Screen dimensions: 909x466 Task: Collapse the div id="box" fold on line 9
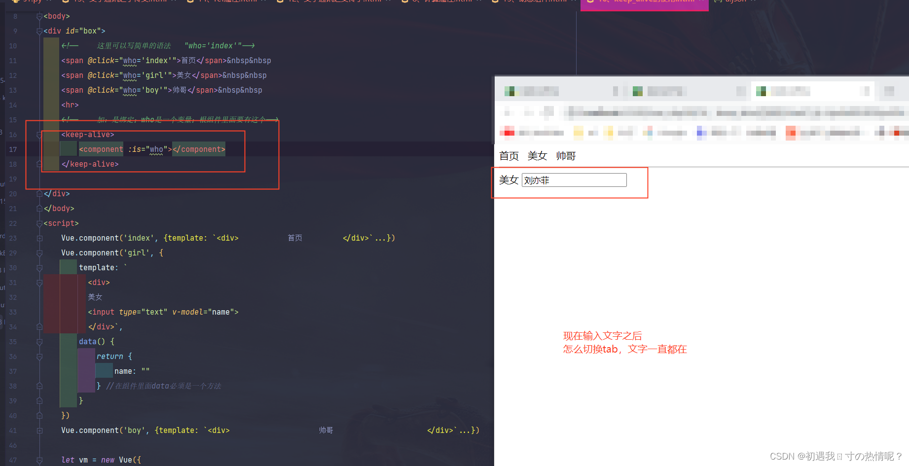[x=39, y=31]
